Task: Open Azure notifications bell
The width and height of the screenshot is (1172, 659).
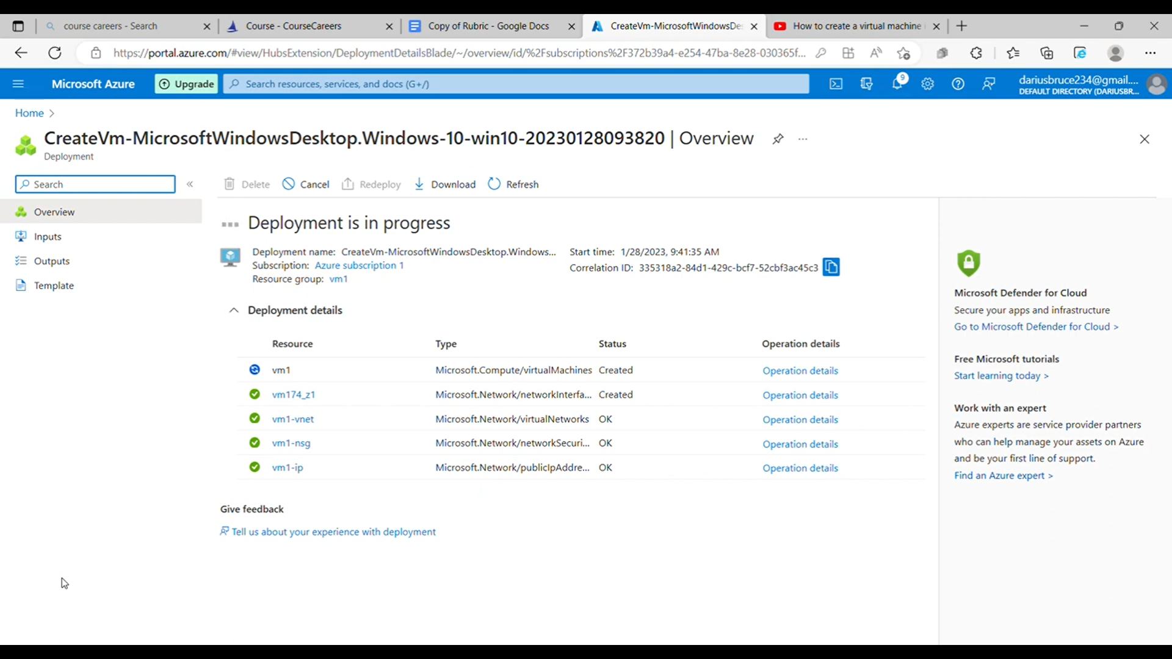Action: click(897, 84)
